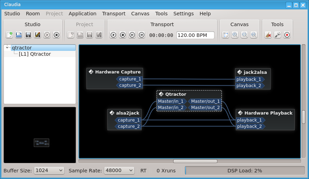
Task: Start transport playback
Action: (x=113, y=35)
